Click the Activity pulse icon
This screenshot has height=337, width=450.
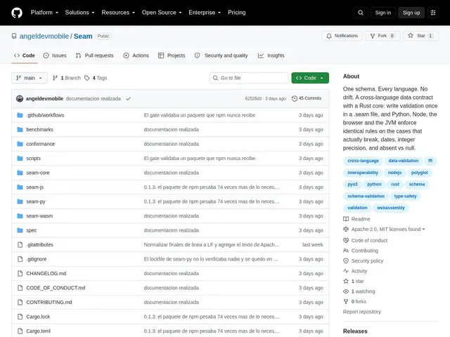pyautogui.click(x=346, y=271)
